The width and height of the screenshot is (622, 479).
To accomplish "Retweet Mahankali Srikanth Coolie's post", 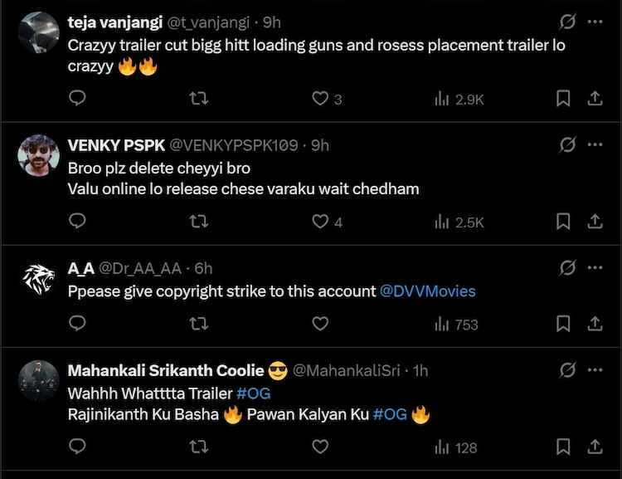I will point(198,447).
